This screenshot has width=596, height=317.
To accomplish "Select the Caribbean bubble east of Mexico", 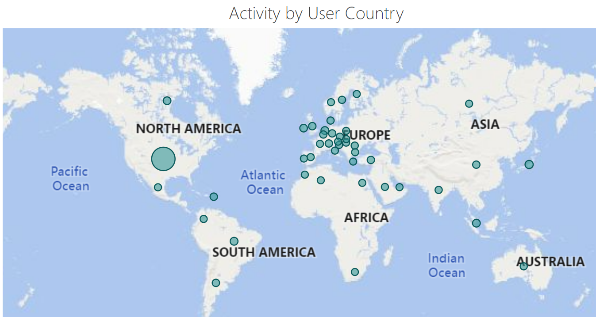I will click(214, 197).
